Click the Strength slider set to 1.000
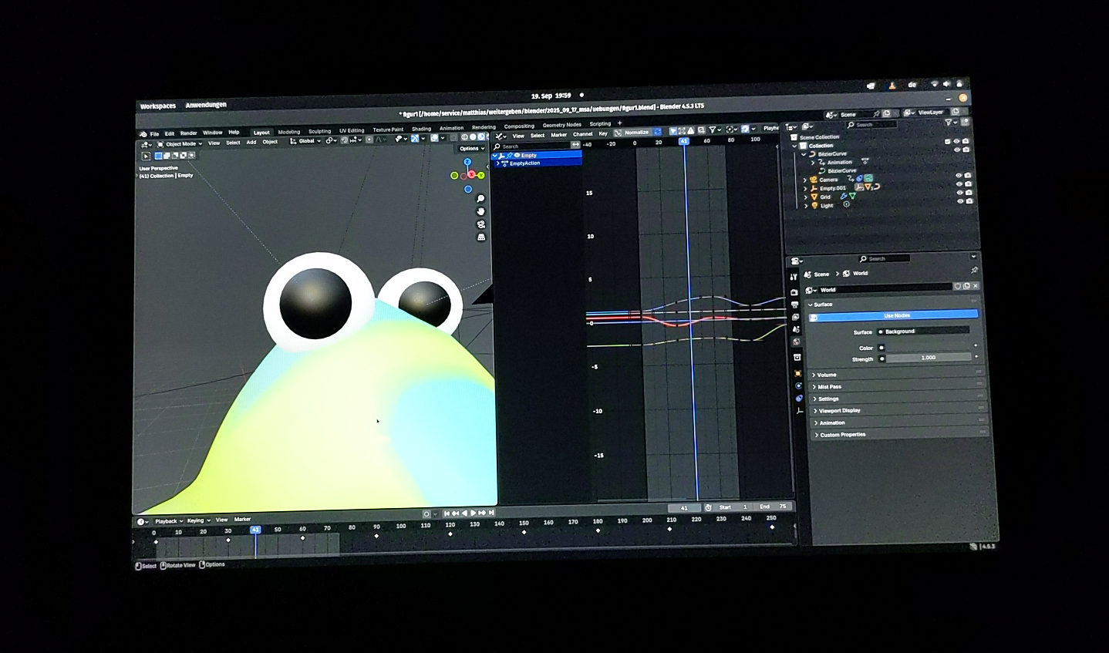This screenshot has height=653, width=1109. tap(927, 358)
